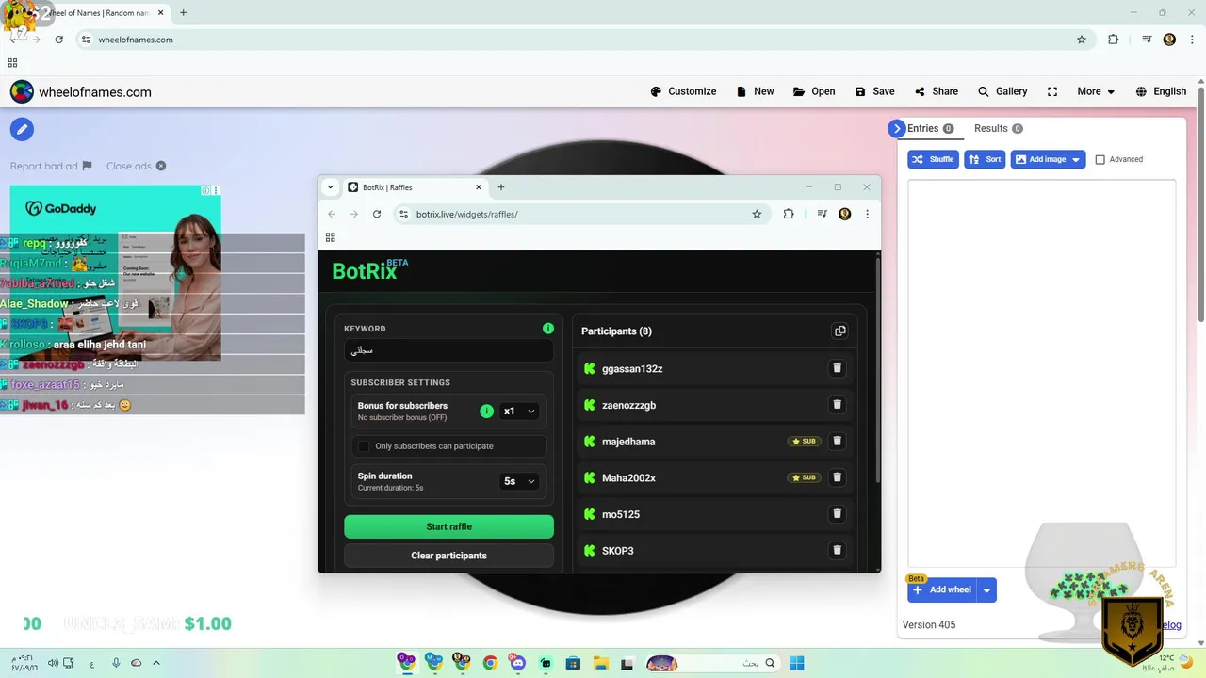Open the Gallery search
Image resolution: width=1206 pixels, height=678 pixels.
pos(1002,91)
